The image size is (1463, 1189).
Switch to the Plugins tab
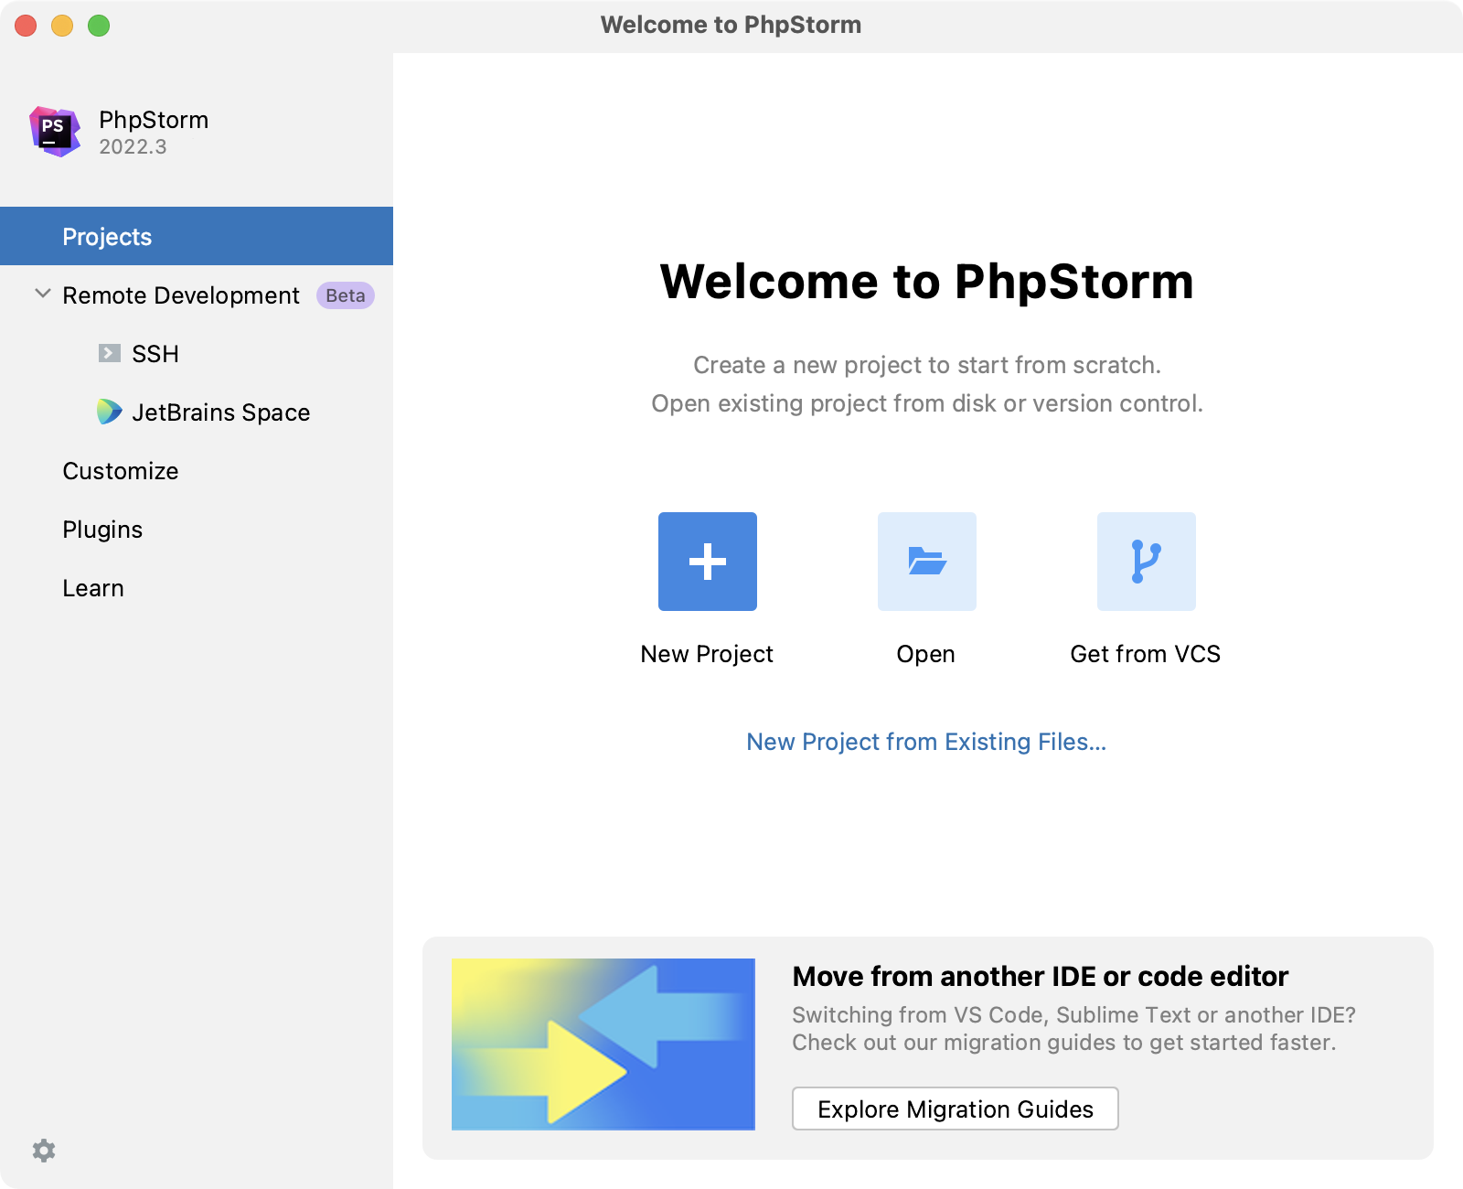(197, 529)
